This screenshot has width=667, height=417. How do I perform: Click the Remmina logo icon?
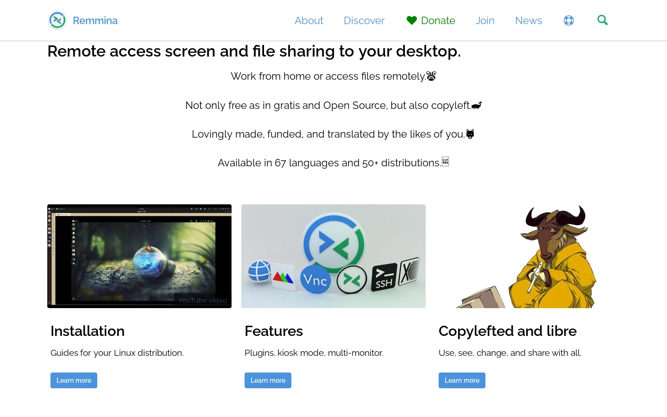(57, 20)
